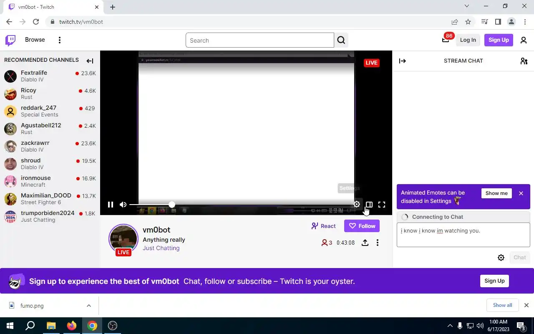Open trumporbiden2024 recommended channel

coord(50,216)
